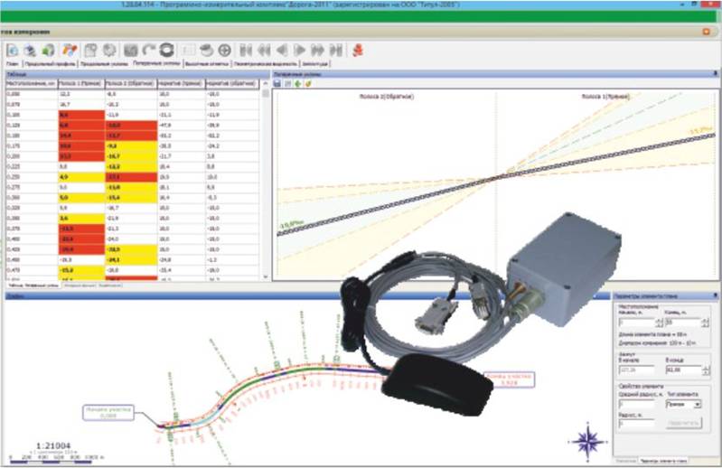The image size is (722, 468).
Task: Click the disk drive toolbar icon
Action: [207, 51]
